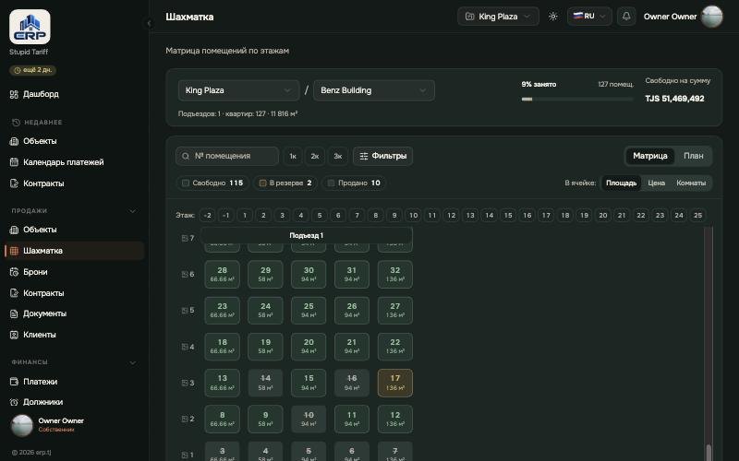
Task: Open reserved apartment 17 cell
Action: (x=395, y=383)
